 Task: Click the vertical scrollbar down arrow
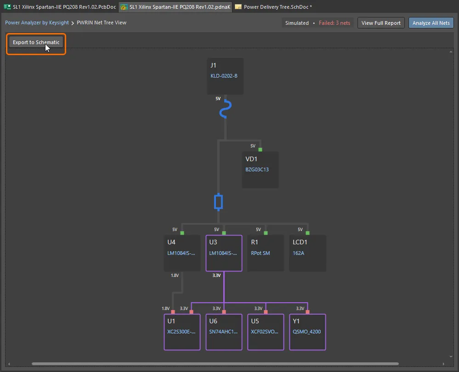451,356
